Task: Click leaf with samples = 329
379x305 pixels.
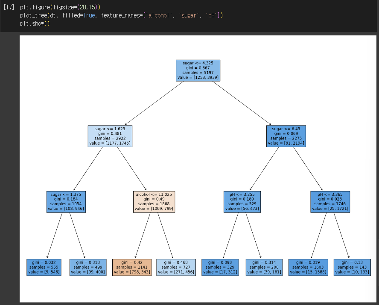Action: [220, 267]
